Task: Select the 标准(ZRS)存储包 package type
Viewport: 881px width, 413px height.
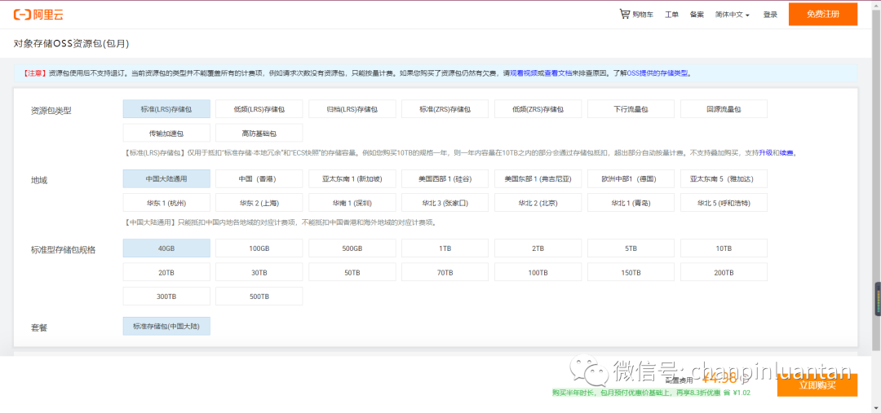Action: (x=445, y=109)
